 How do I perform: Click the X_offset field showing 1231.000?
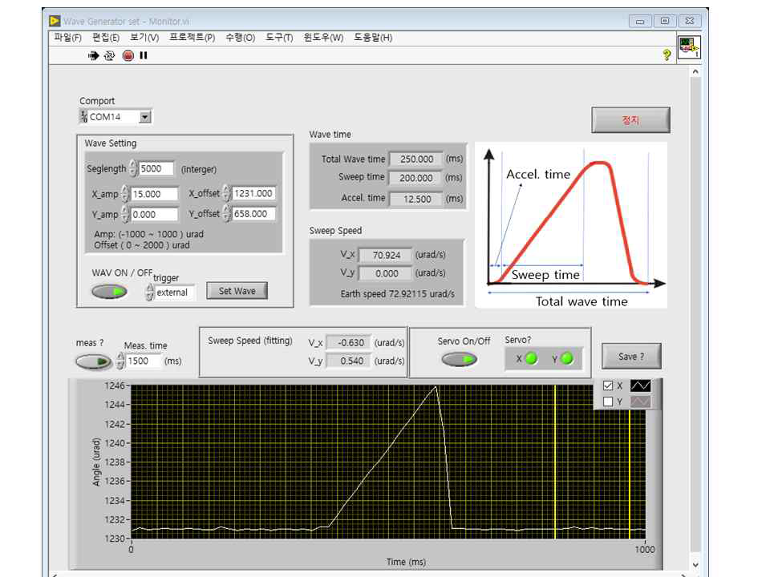pyautogui.click(x=253, y=193)
